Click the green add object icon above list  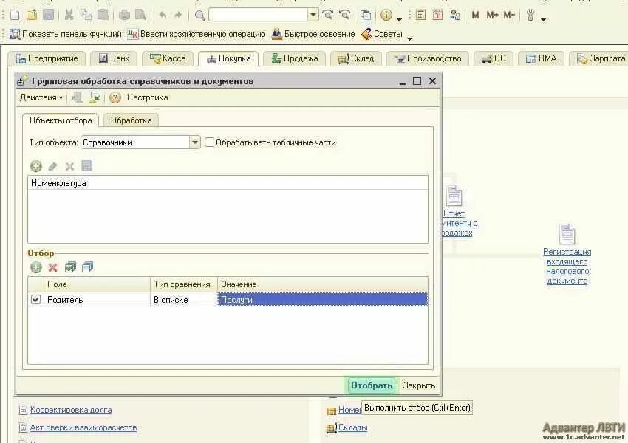36,165
